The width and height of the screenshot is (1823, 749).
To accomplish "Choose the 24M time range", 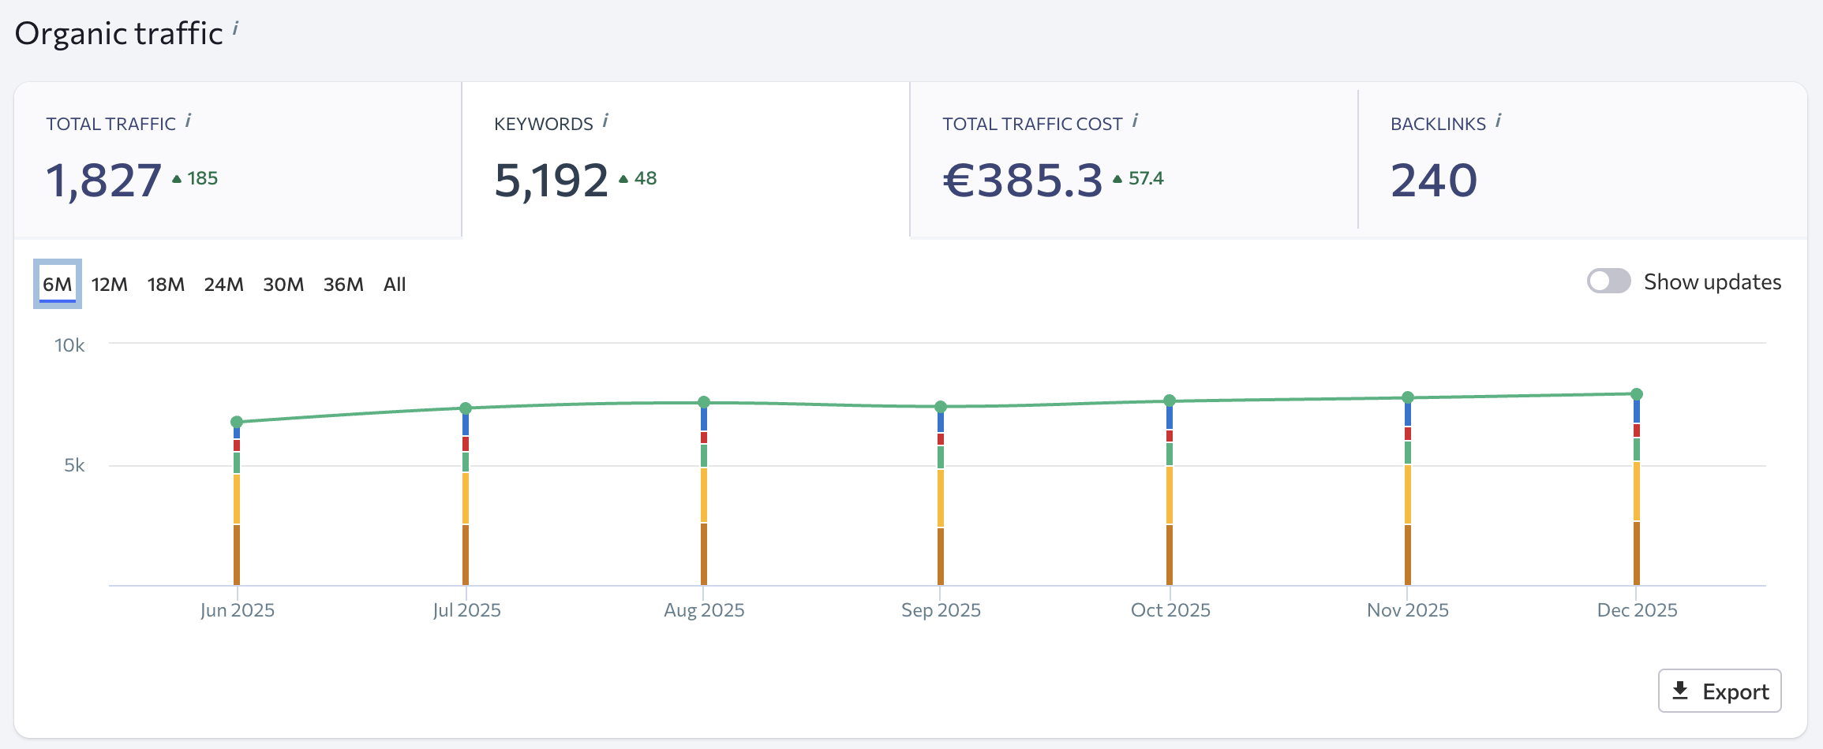I will click(x=223, y=284).
